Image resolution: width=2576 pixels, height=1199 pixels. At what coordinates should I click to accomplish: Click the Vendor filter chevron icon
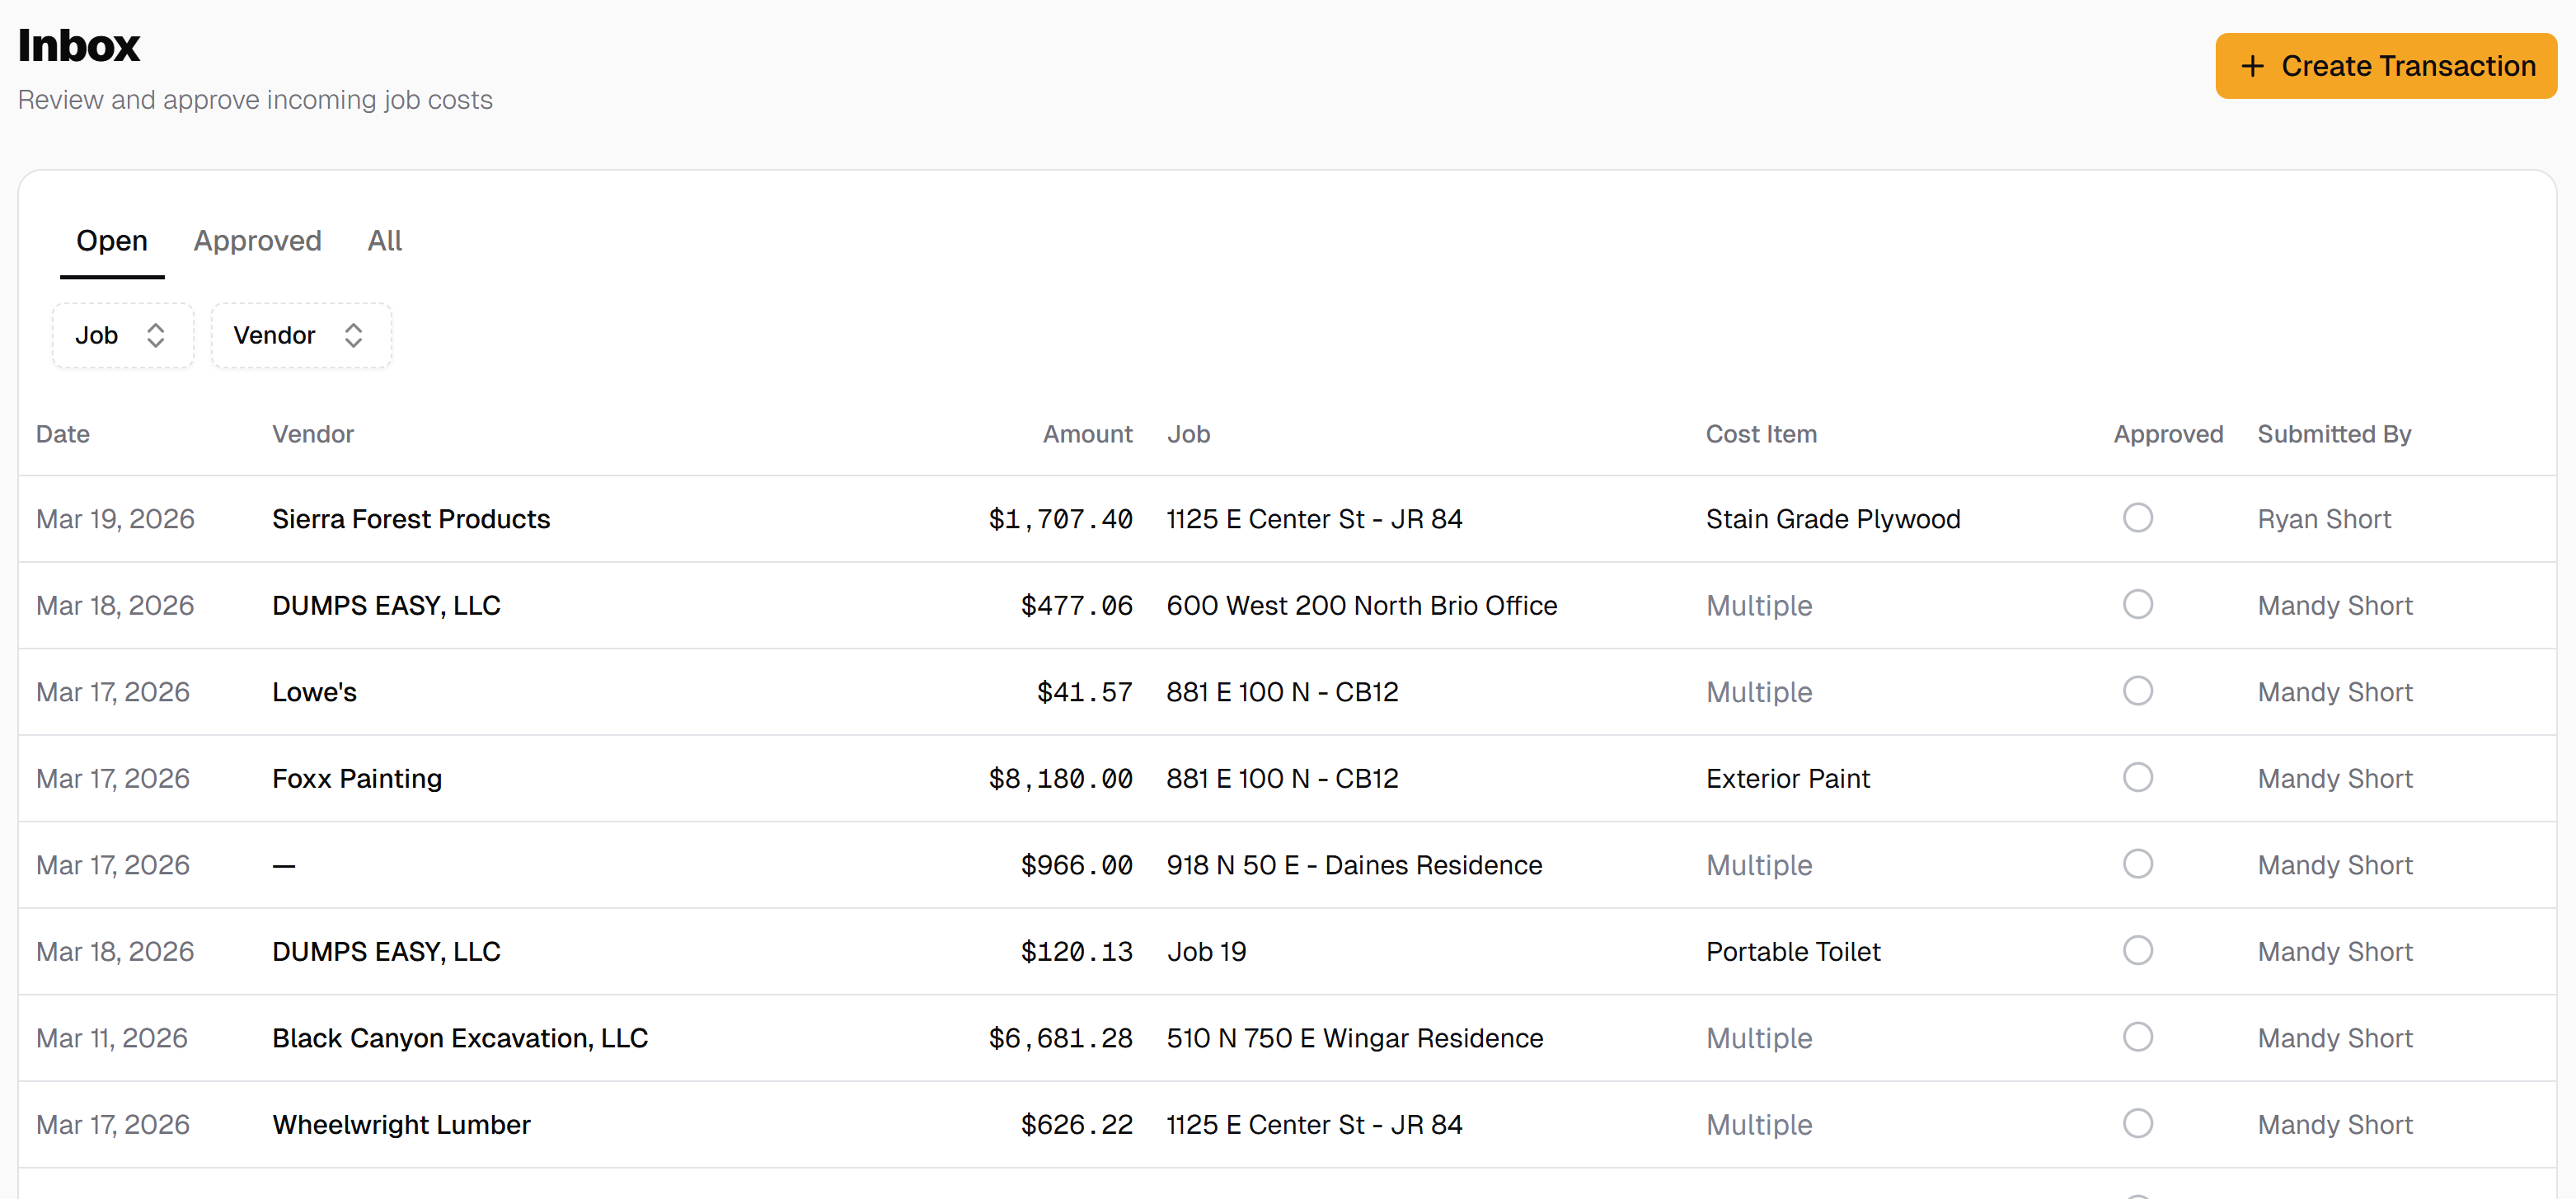pyautogui.click(x=354, y=335)
